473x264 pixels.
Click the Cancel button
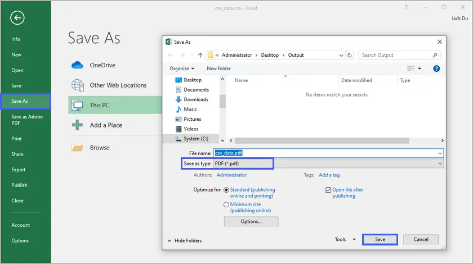tap(421, 239)
